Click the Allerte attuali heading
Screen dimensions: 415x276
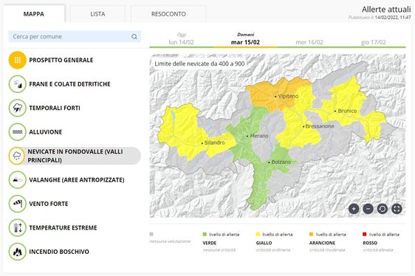pyautogui.click(x=386, y=10)
